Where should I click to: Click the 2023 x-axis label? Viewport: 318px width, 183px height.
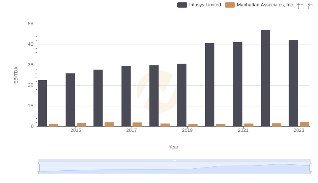(x=299, y=130)
